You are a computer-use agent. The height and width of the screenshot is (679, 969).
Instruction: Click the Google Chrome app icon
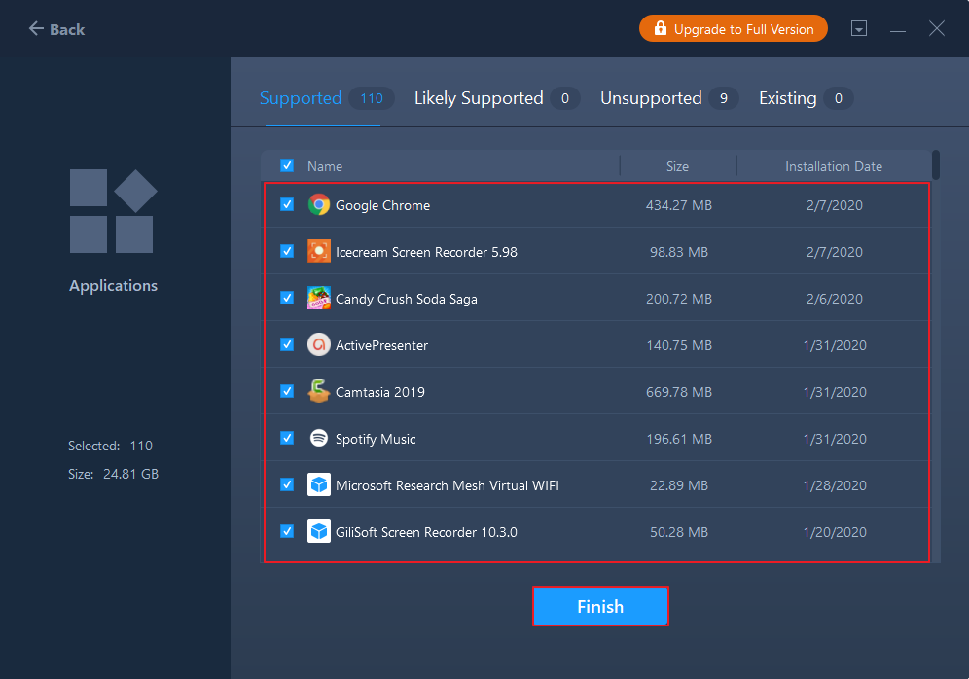[319, 204]
